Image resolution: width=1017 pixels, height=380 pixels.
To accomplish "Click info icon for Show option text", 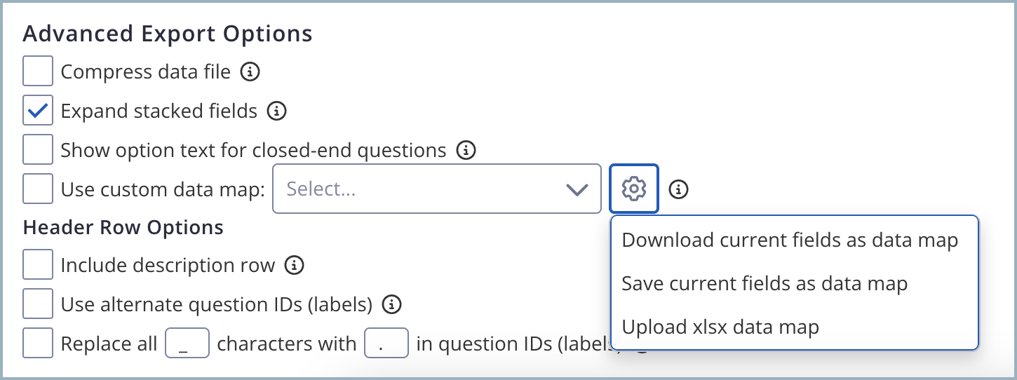I will pyautogui.click(x=466, y=150).
